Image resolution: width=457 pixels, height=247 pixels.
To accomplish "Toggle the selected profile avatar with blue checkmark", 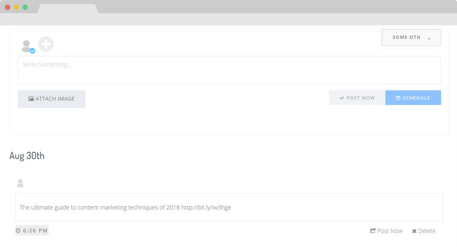I will tap(27, 46).
